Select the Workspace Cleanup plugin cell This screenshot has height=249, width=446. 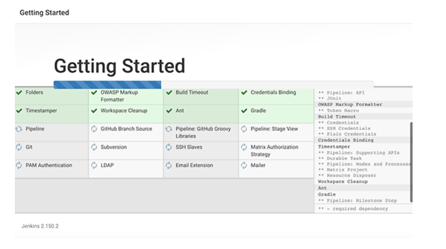pyautogui.click(x=124, y=111)
